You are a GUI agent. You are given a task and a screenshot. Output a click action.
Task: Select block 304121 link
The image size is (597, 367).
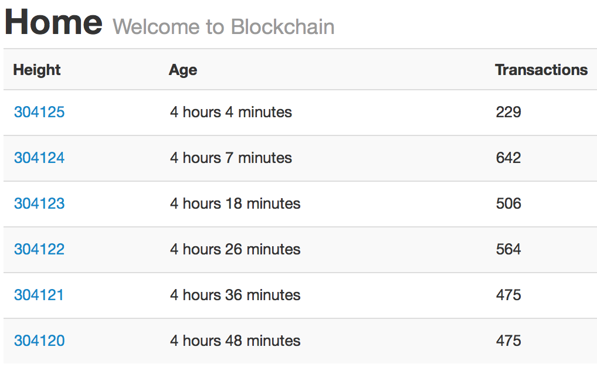tap(39, 295)
